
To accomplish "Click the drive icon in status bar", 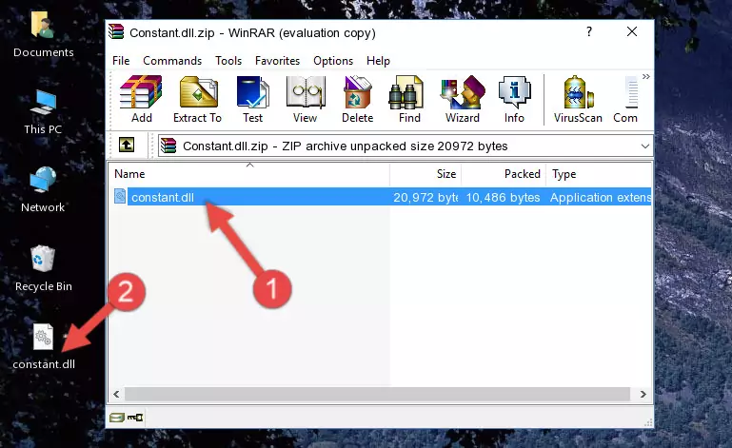I will point(117,418).
